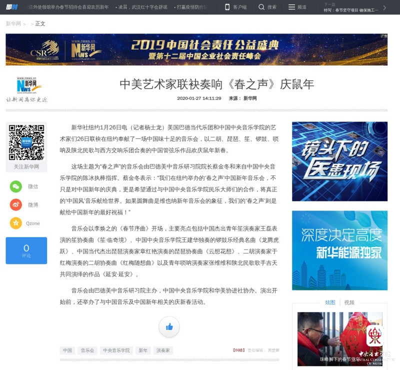
Task: Open the 2019 CSR summit banner ad
Action: point(196,49)
